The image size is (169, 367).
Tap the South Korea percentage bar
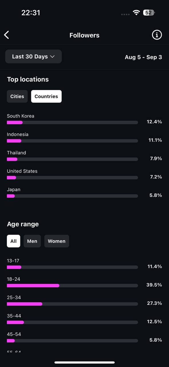(x=72, y=122)
